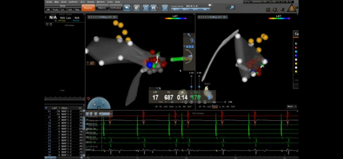Viewport: 343px width, 159px height.
Task: Click the Verification stage button
Action: point(116,8)
